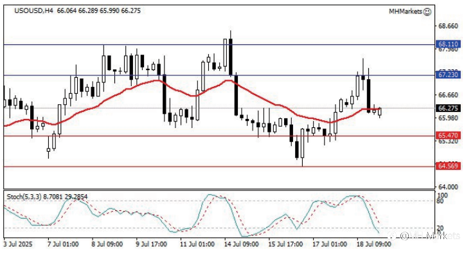Click the 17 Jul 01:00 time label
The image size is (466, 254).
point(330,244)
